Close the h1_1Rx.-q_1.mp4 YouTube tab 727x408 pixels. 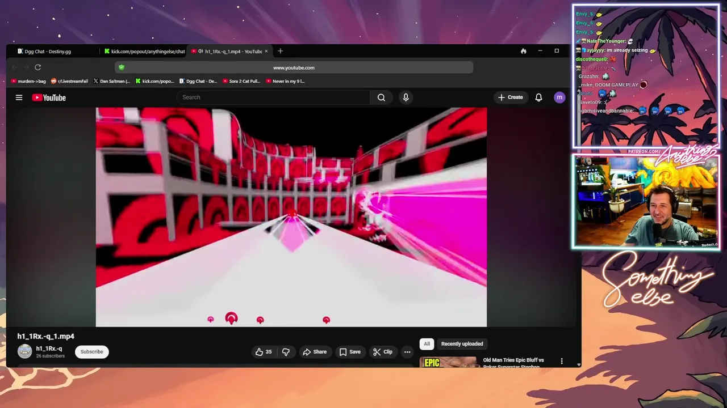click(x=266, y=51)
